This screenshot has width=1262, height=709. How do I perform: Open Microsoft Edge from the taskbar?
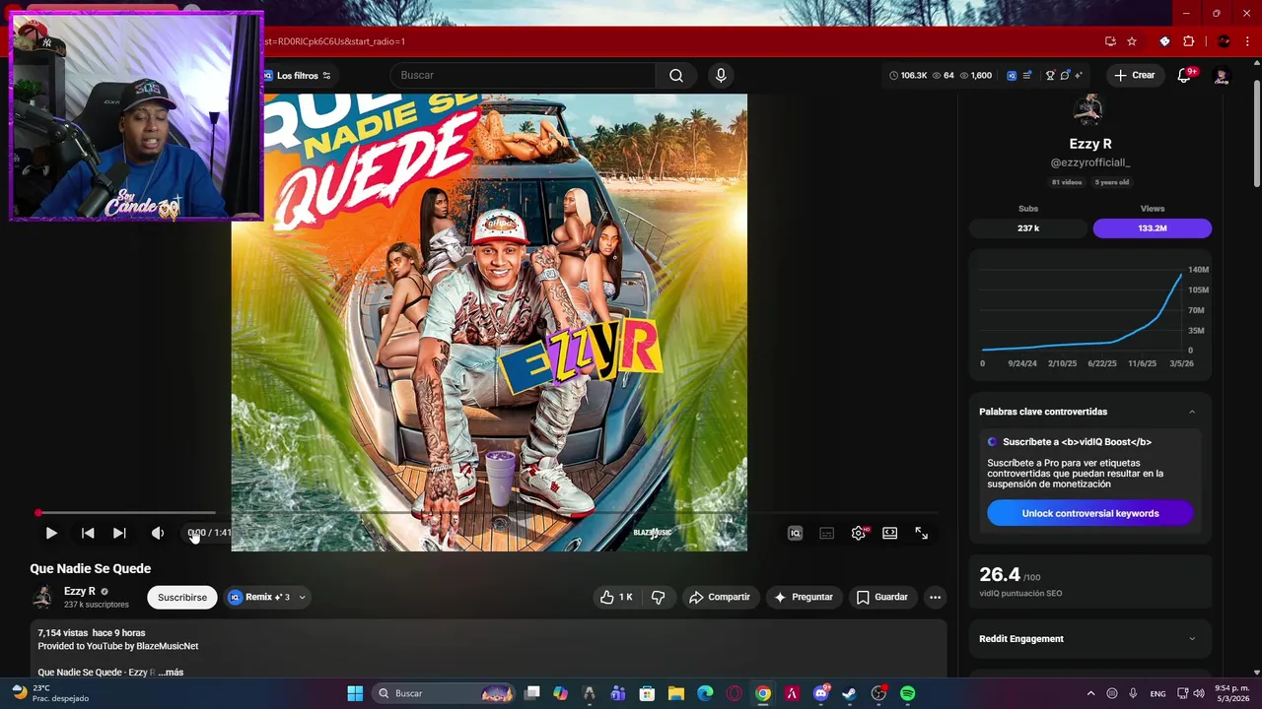[705, 693]
